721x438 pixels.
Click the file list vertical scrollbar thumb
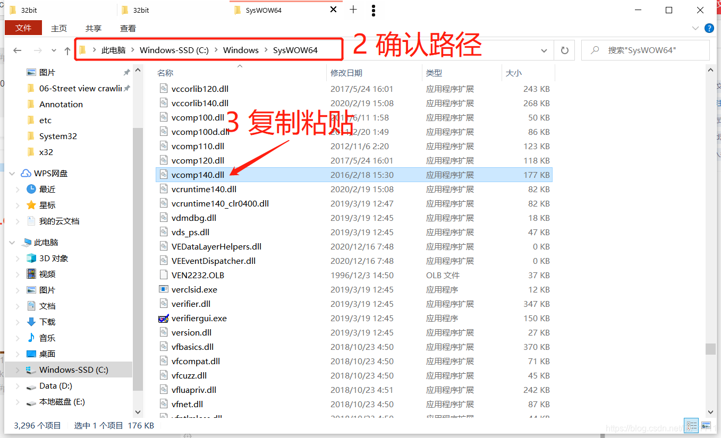click(710, 349)
